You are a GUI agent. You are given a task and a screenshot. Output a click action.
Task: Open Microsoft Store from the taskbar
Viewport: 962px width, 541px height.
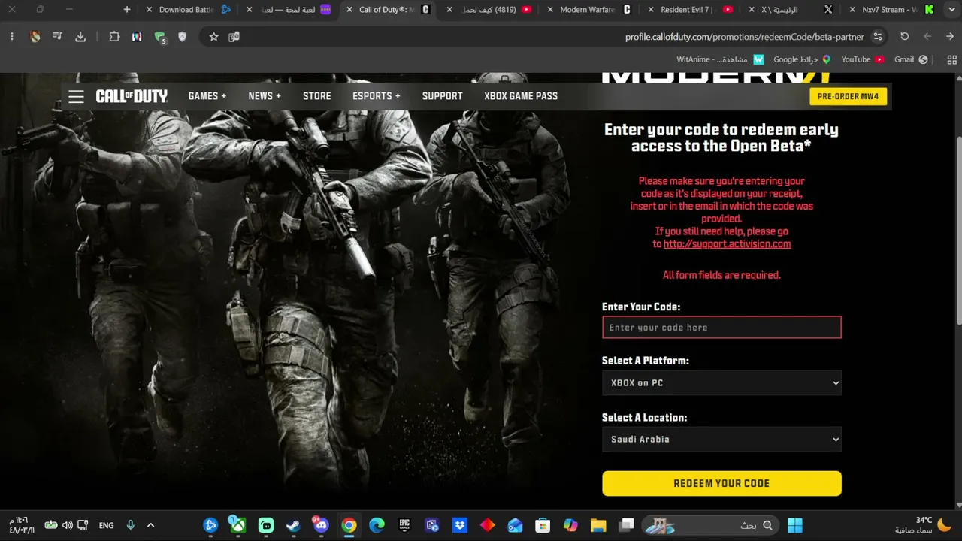[543, 525]
